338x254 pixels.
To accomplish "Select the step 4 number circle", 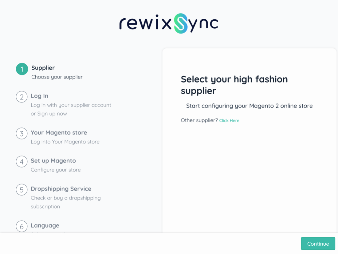I will [22, 162].
